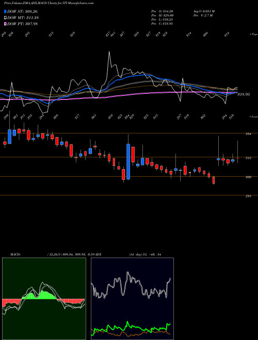The height and width of the screenshot is (340, 258).
Task: Click the 300 price level label
Action: [x=248, y=177]
